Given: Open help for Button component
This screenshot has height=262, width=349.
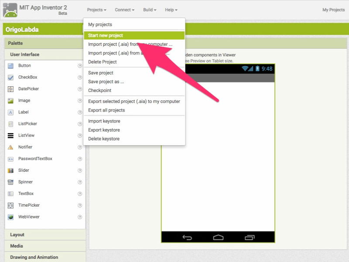Looking at the screenshot, I should tap(80, 66).
